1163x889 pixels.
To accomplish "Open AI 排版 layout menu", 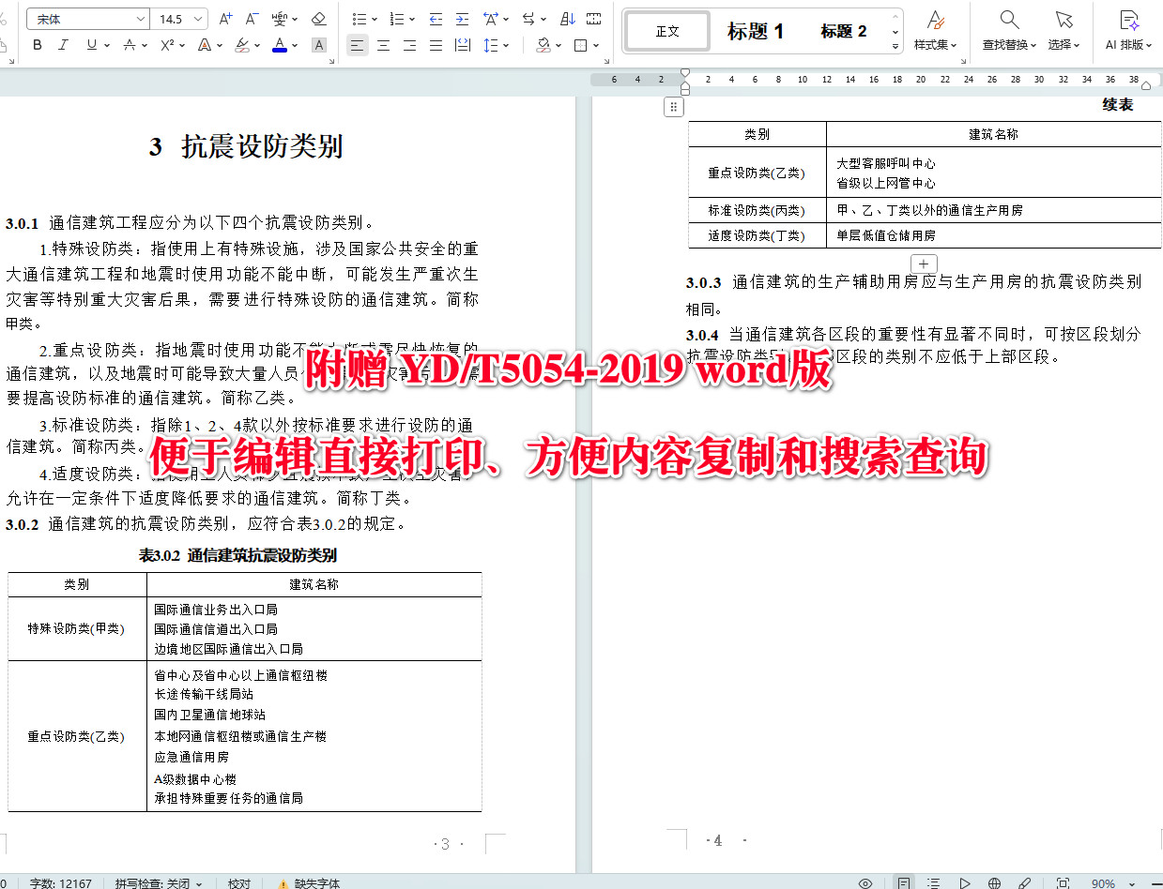I will tap(1127, 30).
